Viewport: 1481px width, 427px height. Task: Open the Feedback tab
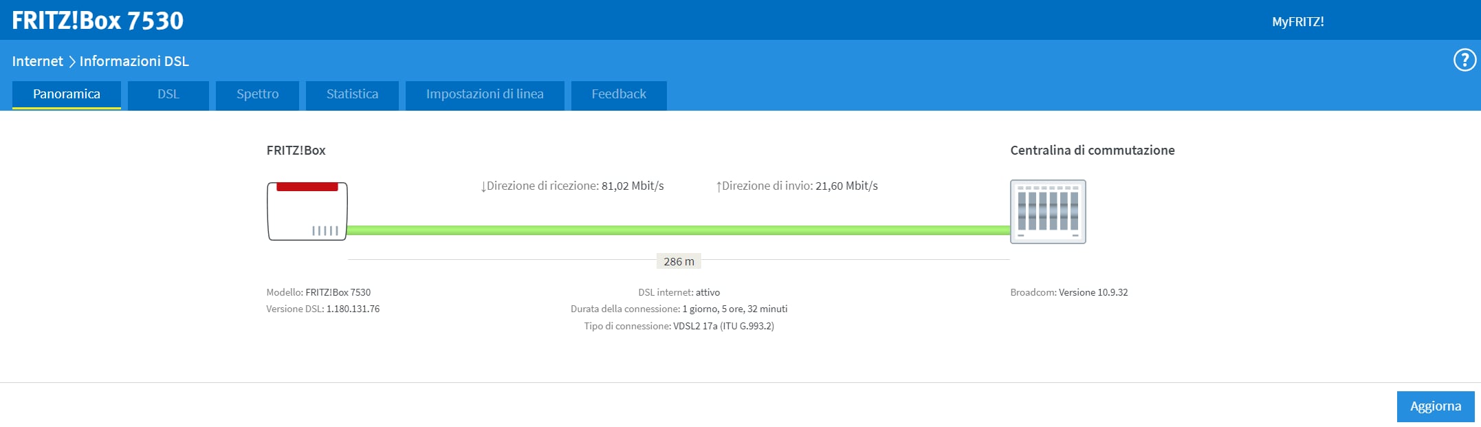point(619,95)
